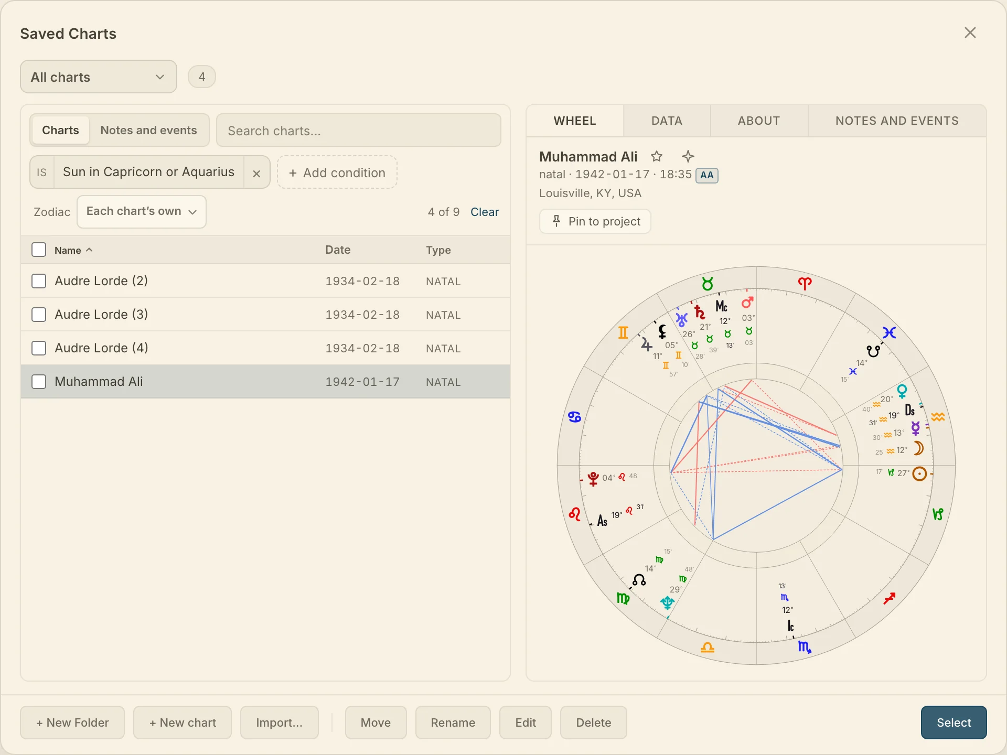
Task: Switch to Notes and events list view
Action: point(149,130)
